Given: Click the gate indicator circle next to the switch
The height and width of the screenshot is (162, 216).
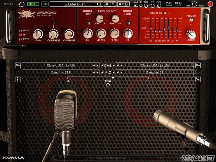Looking at the screenshot, I should (x=141, y=6).
